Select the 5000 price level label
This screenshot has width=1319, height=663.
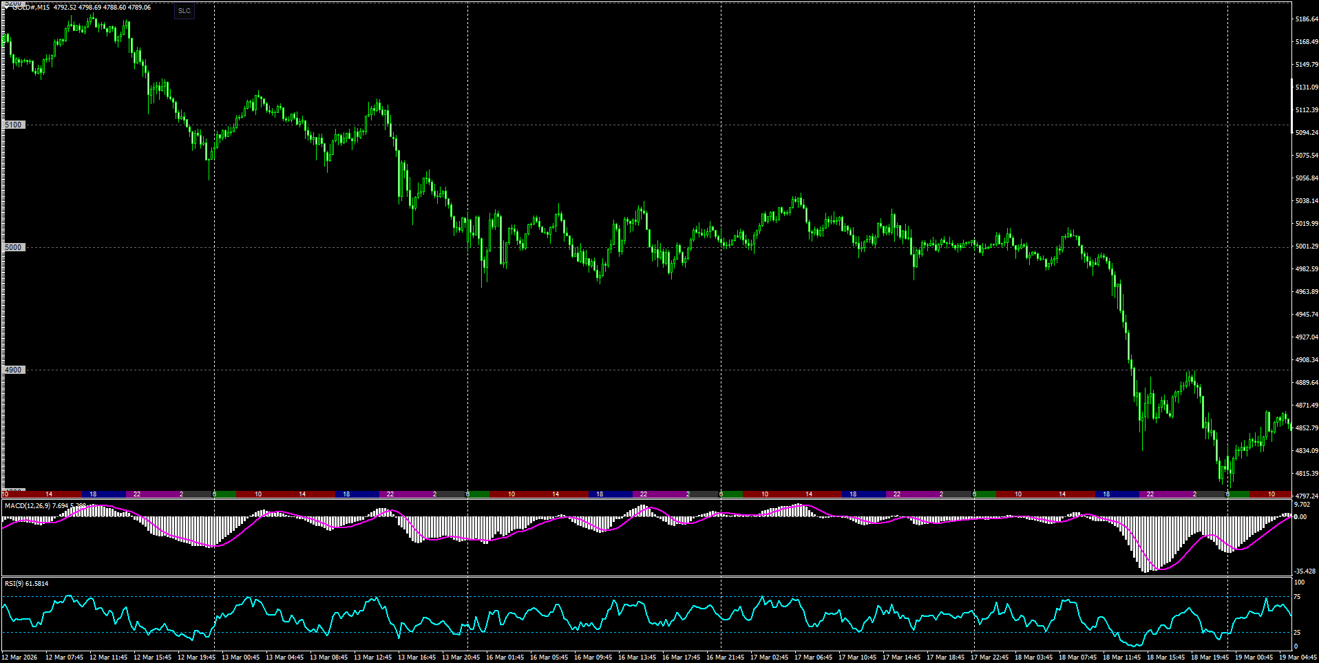(14, 247)
